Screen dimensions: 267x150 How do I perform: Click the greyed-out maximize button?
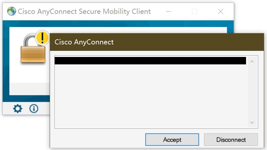(x=194, y=12)
